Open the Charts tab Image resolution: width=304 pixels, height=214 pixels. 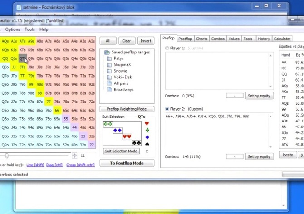[201, 39]
